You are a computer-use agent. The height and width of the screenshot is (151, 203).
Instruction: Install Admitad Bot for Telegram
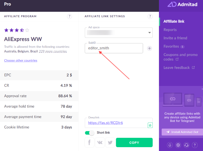(x=182, y=132)
